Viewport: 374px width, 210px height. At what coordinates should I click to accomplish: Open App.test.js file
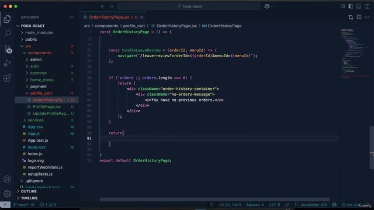coord(47,141)
